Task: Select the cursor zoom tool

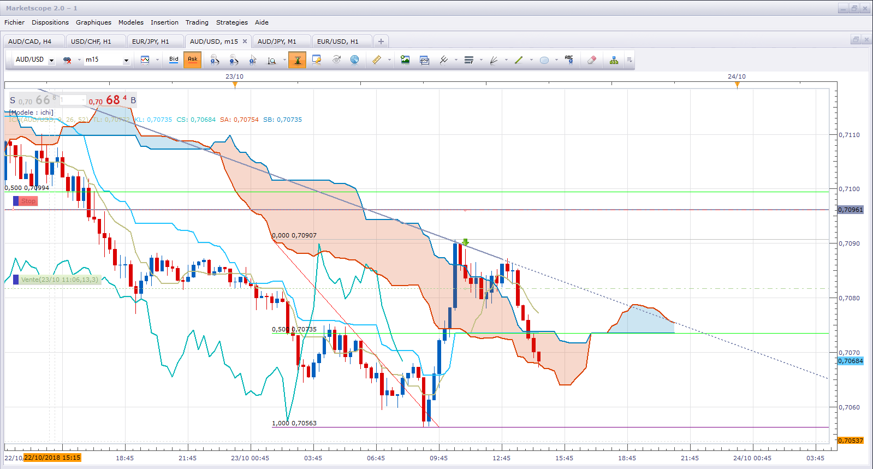Action: (x=253, y=60)
